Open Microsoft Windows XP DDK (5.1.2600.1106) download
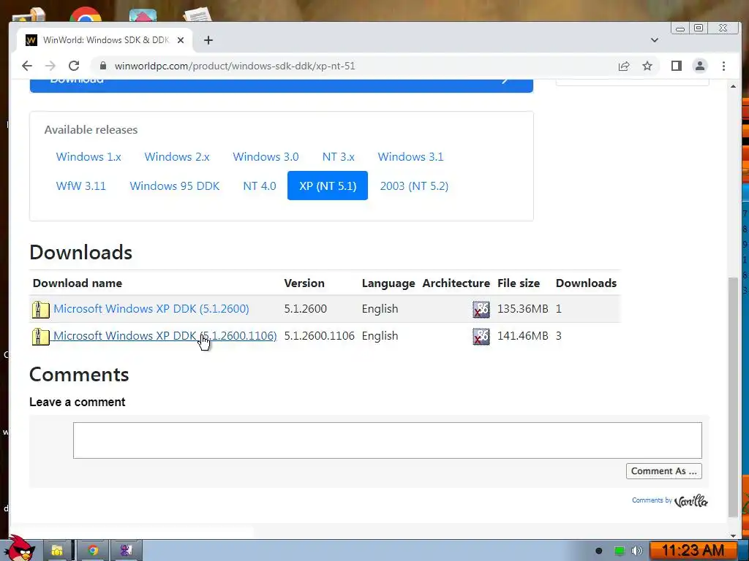 (165, 336)
